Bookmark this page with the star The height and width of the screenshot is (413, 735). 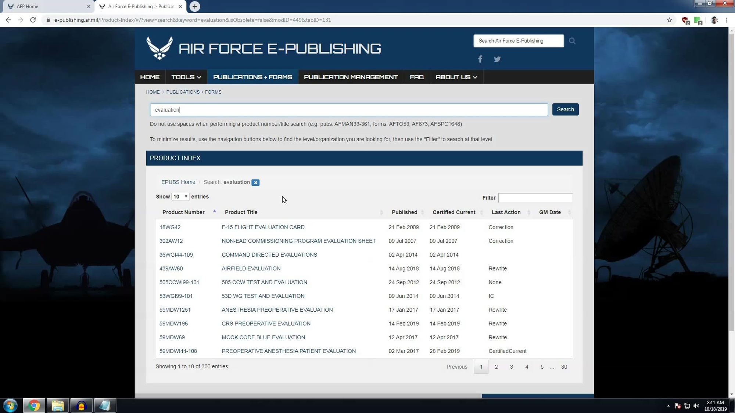pyautogui.click(x=670, y=20)
